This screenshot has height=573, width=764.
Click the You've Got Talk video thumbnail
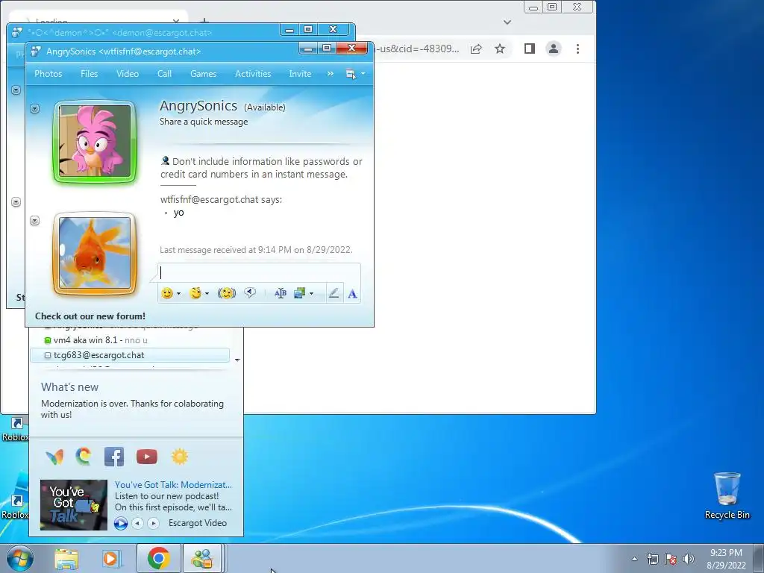[x=74, y=505]
